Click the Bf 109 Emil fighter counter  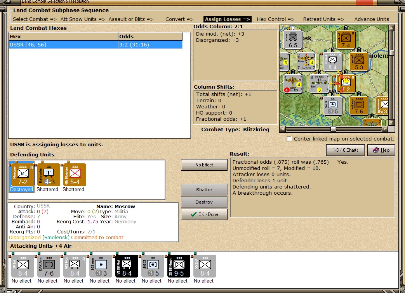pos(319,84)
